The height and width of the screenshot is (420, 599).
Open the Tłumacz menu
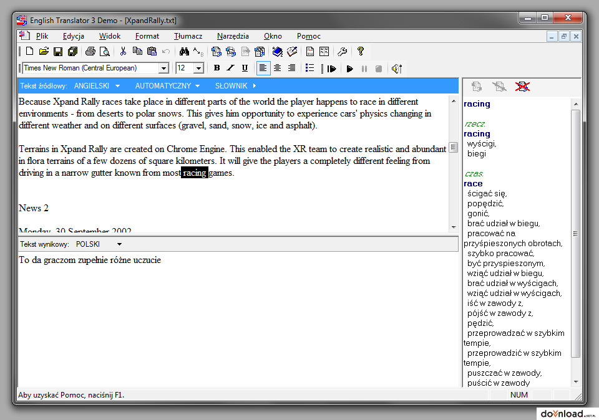[188, 36]
